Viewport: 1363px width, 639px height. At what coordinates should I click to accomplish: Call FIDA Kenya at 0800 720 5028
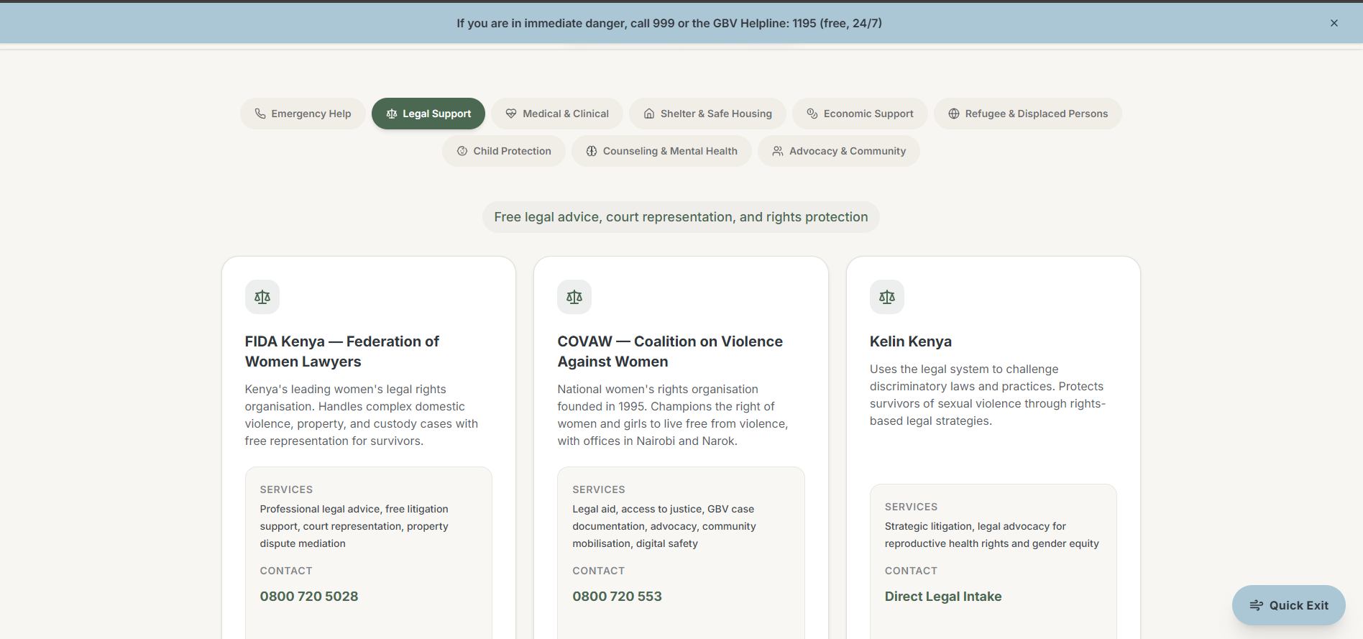(309, 597)
